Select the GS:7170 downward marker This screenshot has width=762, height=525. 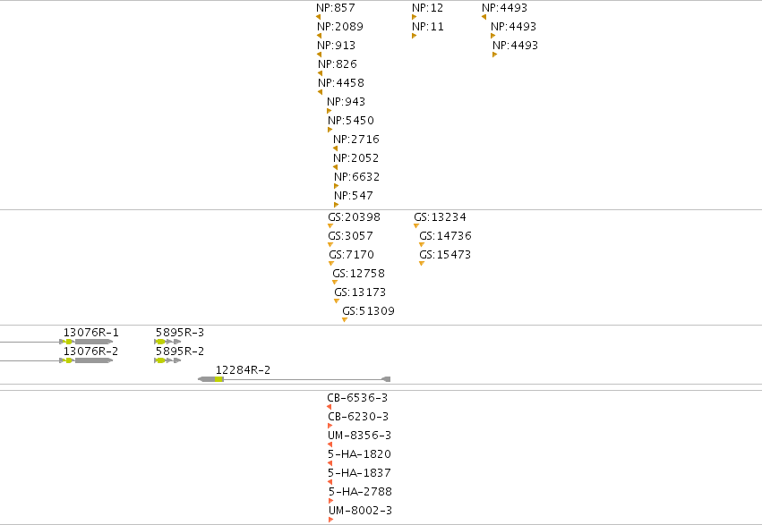pos(331,264)
